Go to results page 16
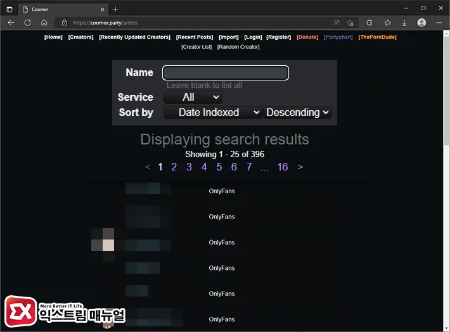Image resolution: width=450 pixels, height=332 pixels. click(283, 167)
